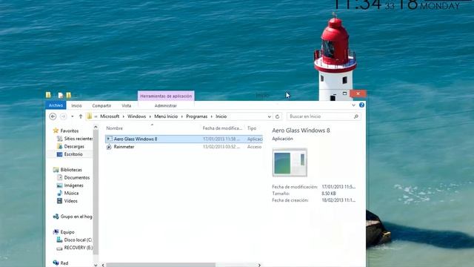Open Favoritos in the navigation pane
The width and height of the screenshot is (474, 267).
point(69,131)
